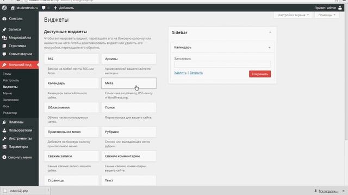
Task: Select the Произвольное меню widget
Action: point(71,132)
